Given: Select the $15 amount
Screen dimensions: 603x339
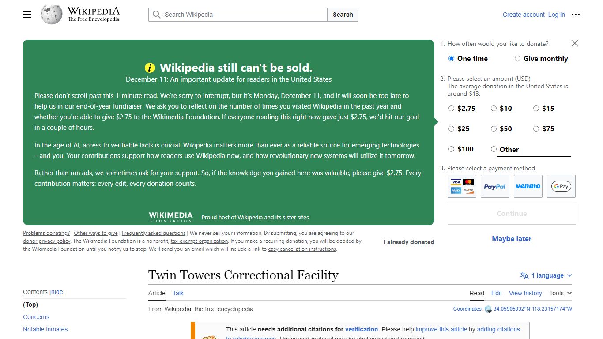Looking at the screenshot, I should point(536,109).
